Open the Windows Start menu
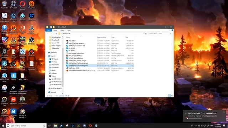228x128 pixels. (3, 126)
